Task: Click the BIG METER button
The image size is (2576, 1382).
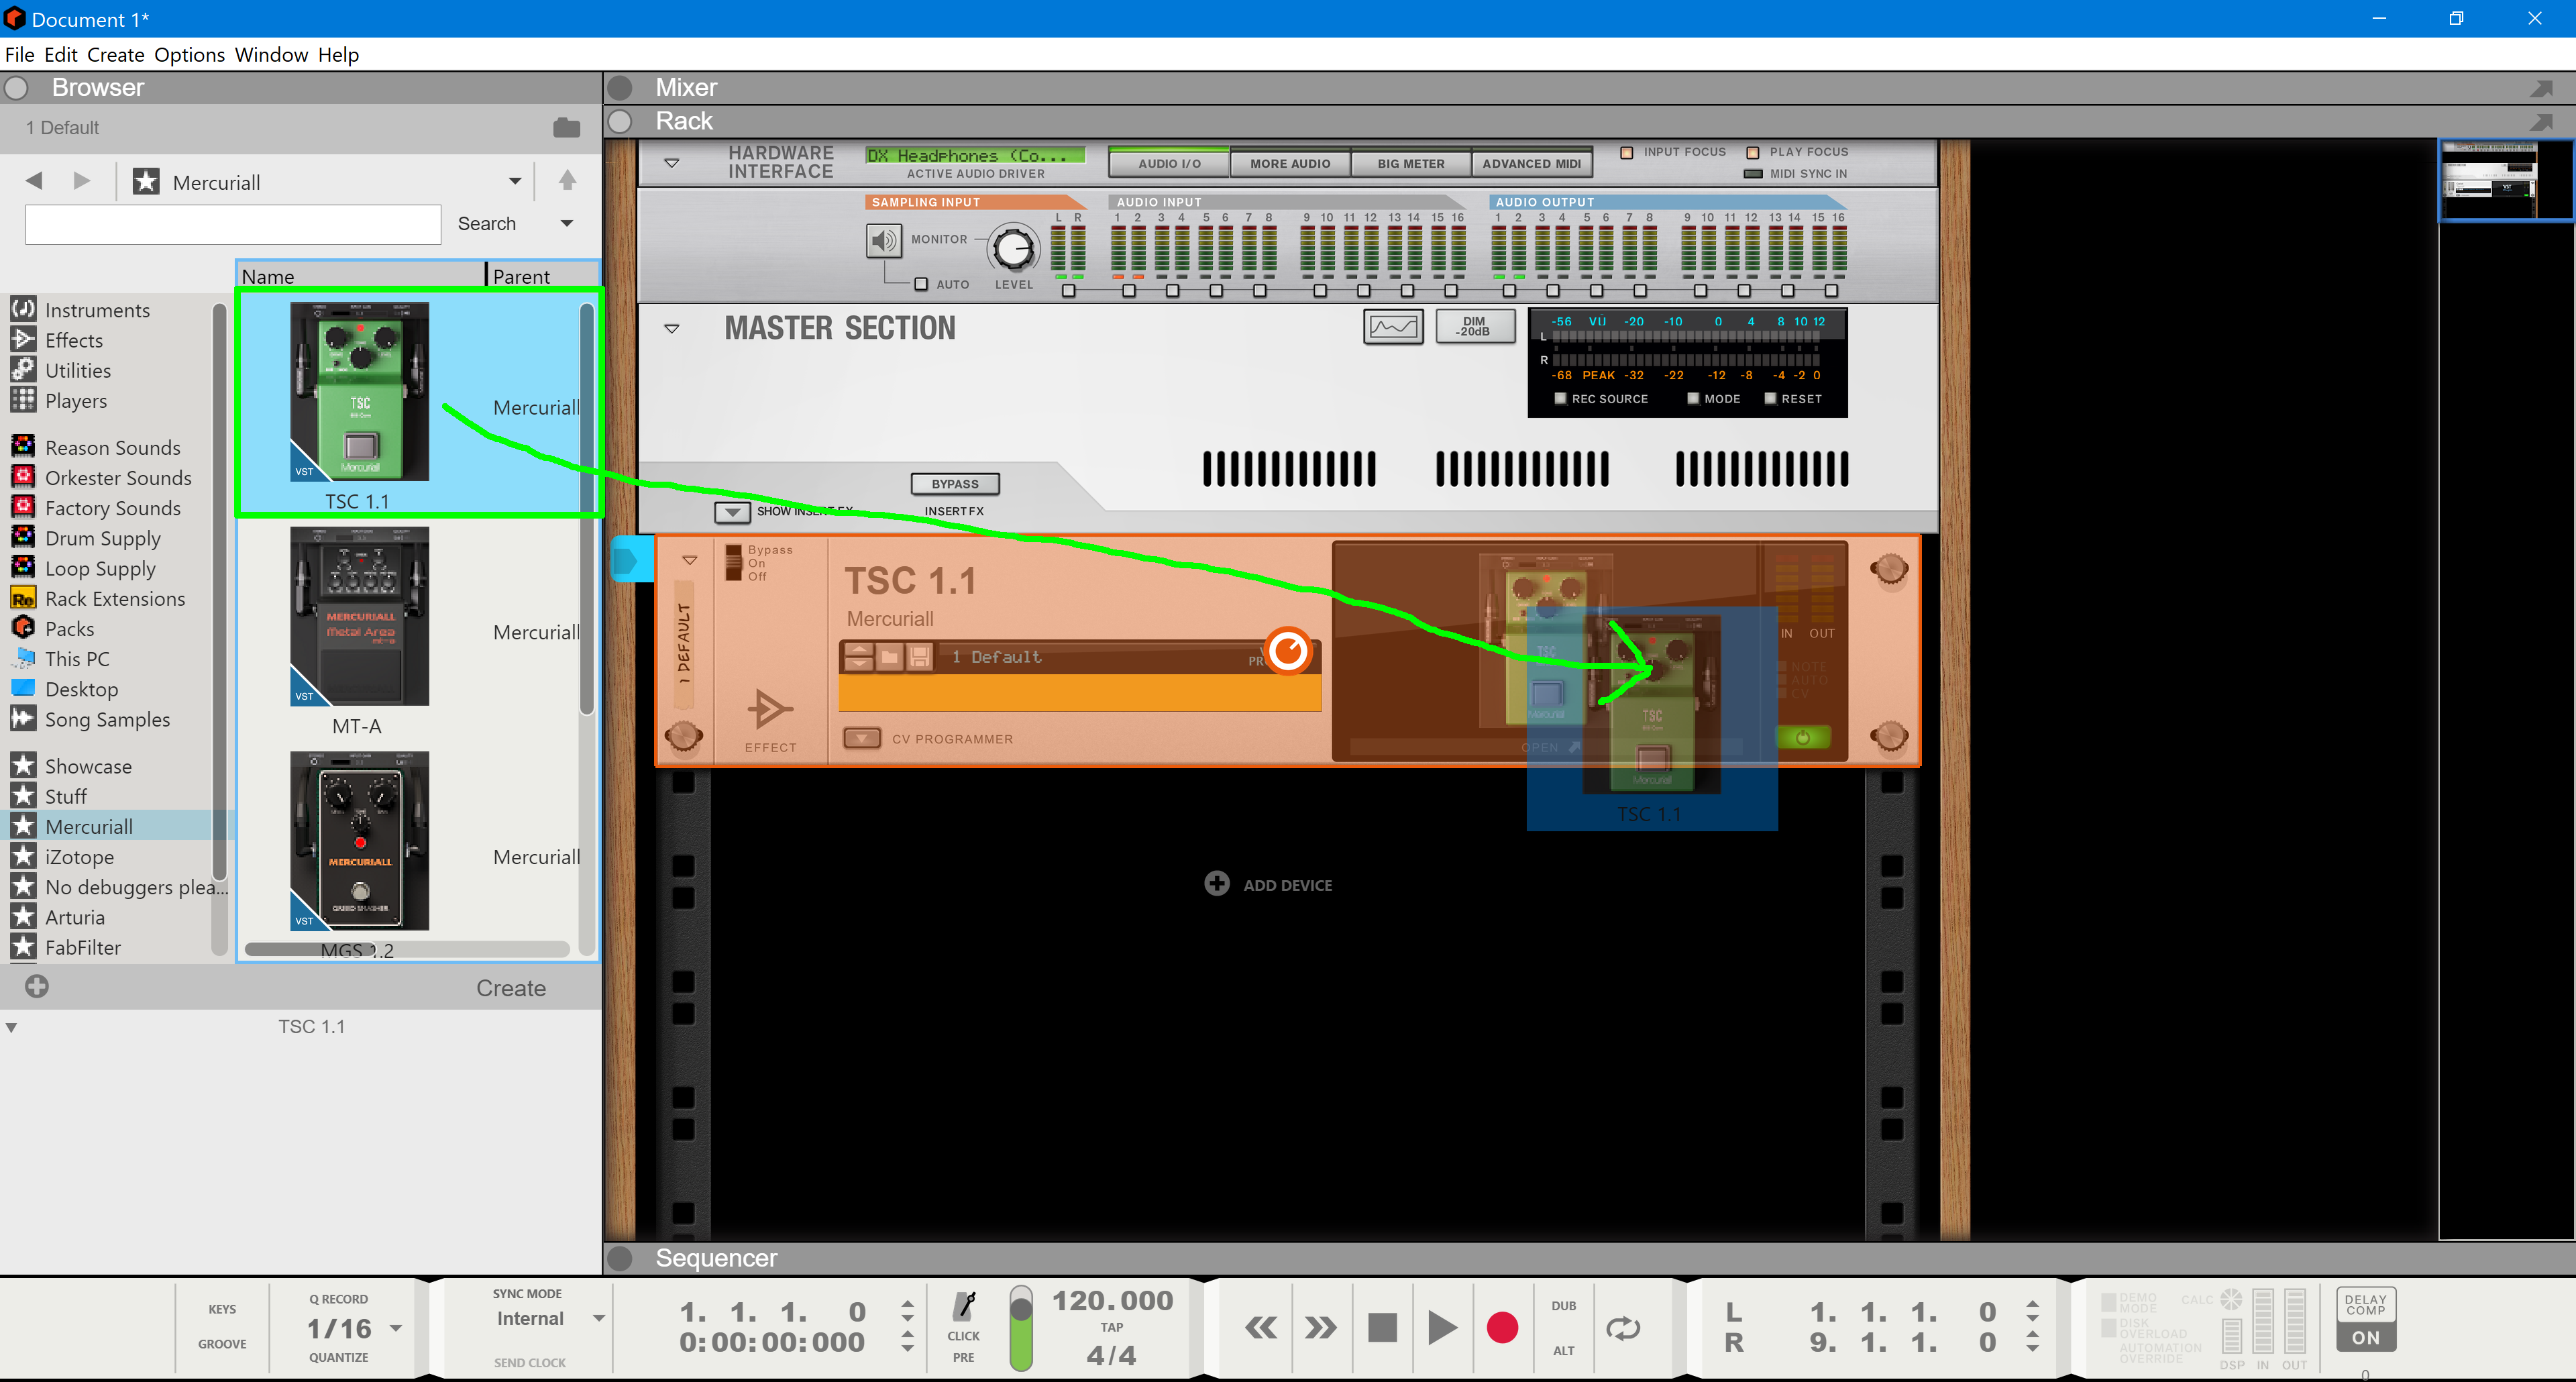Action: [x=1411, y=163]
